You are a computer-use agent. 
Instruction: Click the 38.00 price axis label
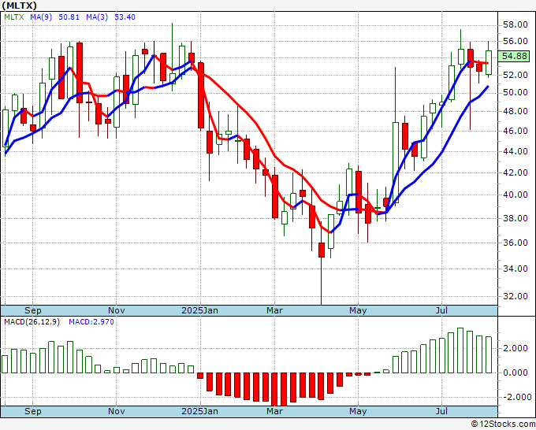coord(516,218)
